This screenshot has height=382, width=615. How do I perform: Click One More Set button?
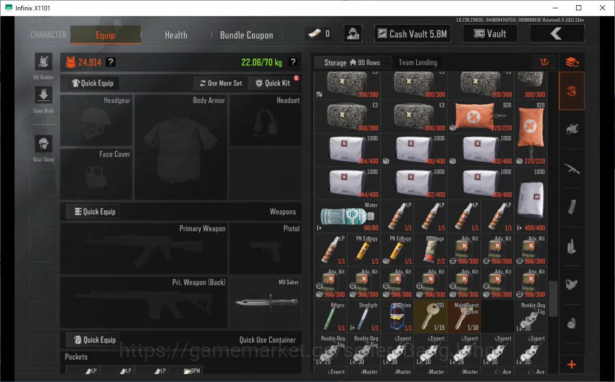coord(221,83)
